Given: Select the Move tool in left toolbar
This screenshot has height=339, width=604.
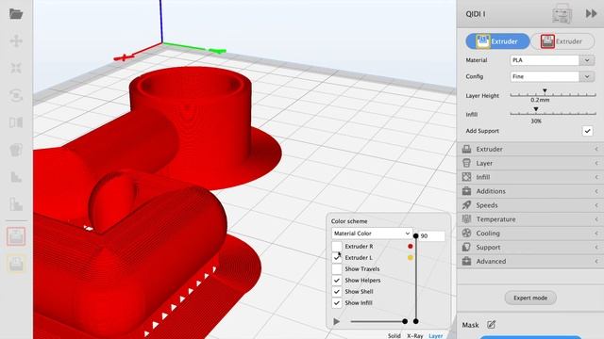Looking at the screenshot, I should point(16,40).
